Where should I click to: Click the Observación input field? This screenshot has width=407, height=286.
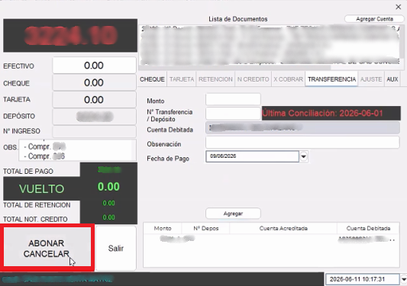click(302, 143)
